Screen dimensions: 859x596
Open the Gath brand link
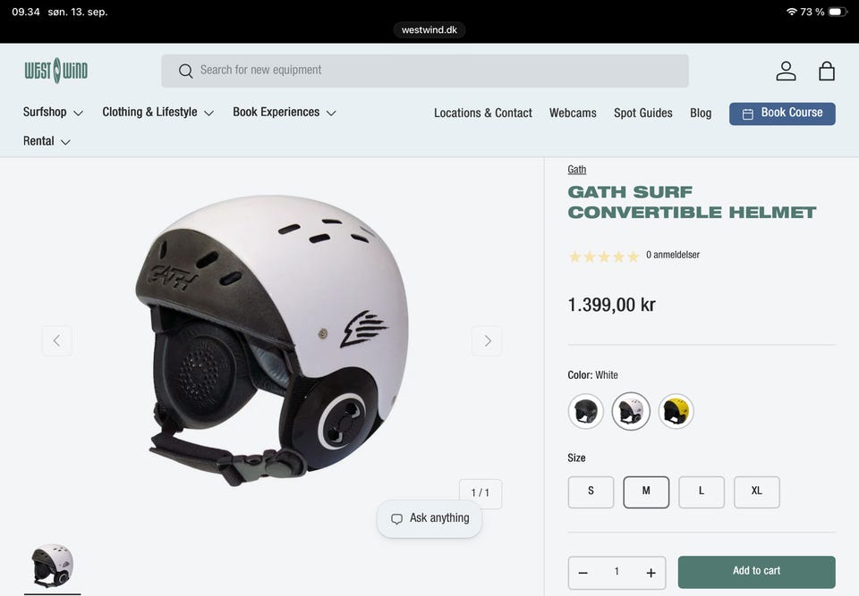[577, 170]
